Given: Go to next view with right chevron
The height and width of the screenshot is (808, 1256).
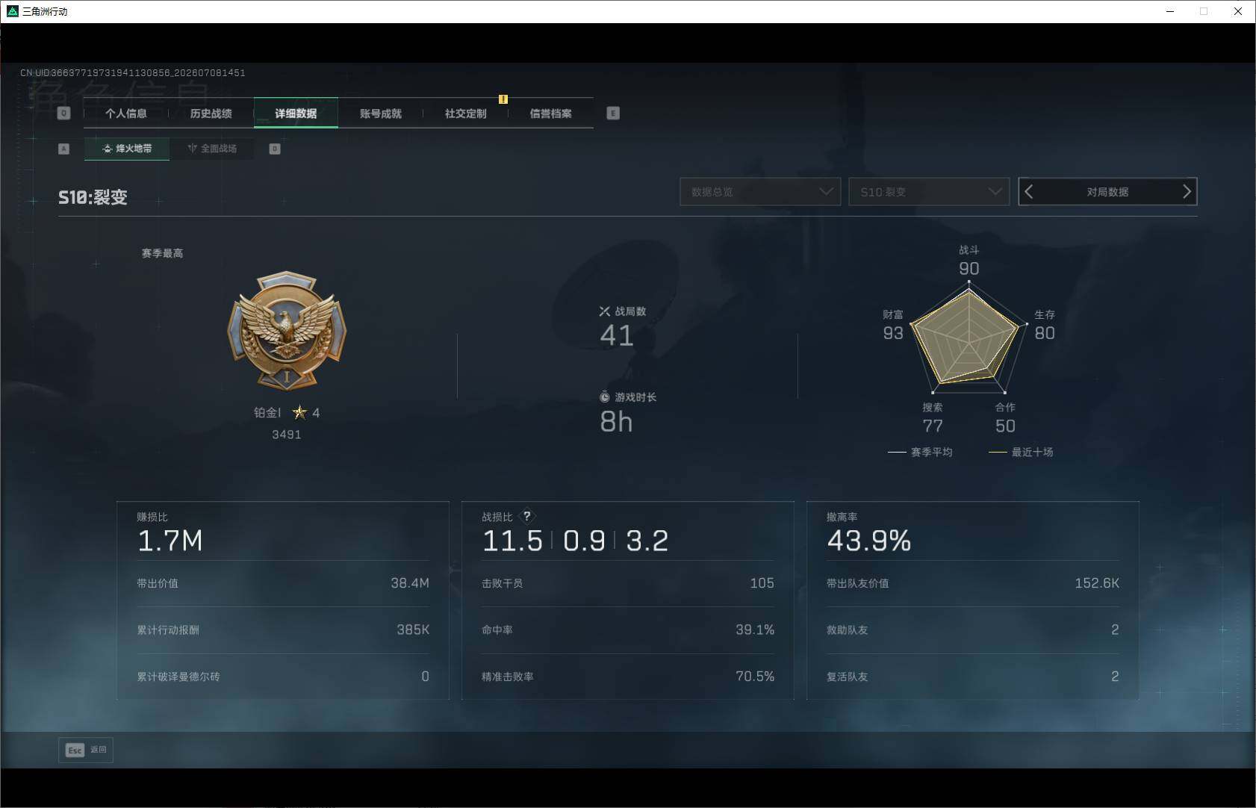Looking at the screenshot, I should tap(1187, 192).
